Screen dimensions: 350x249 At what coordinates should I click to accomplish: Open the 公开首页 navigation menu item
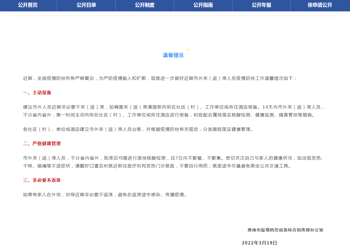(x=28, y=5)
